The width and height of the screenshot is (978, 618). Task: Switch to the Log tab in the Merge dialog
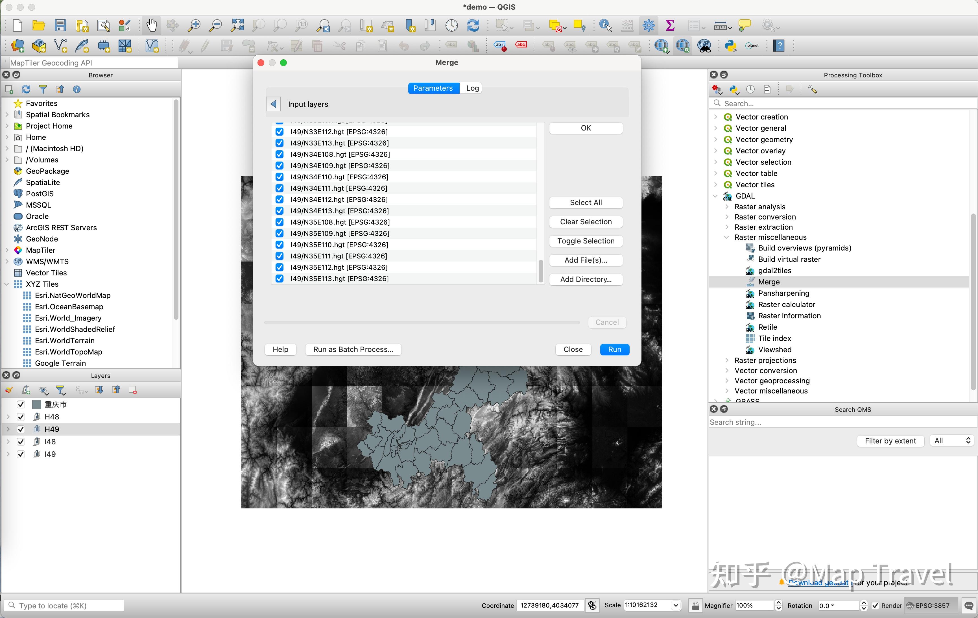pyautogui.click(x=471, y=88)
